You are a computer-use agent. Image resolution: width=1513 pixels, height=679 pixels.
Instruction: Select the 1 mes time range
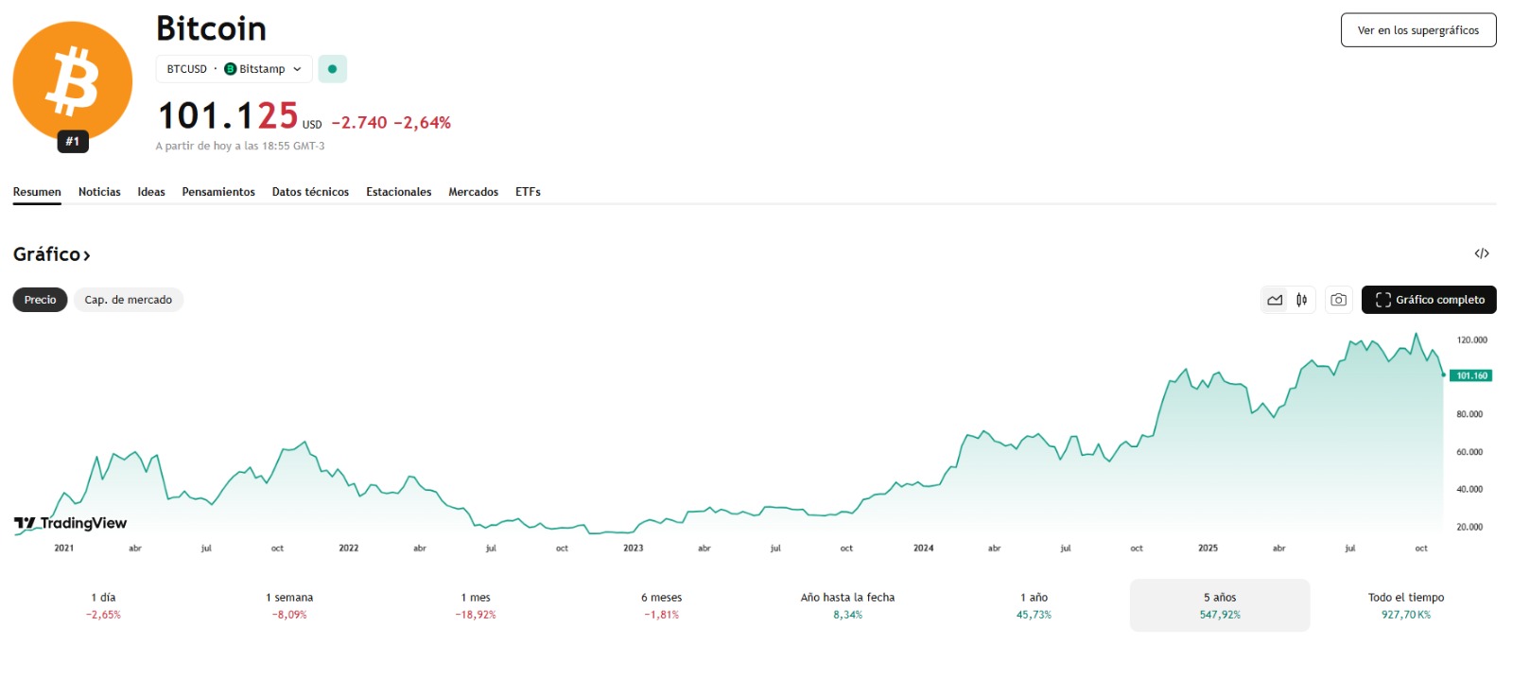[476, 605]
